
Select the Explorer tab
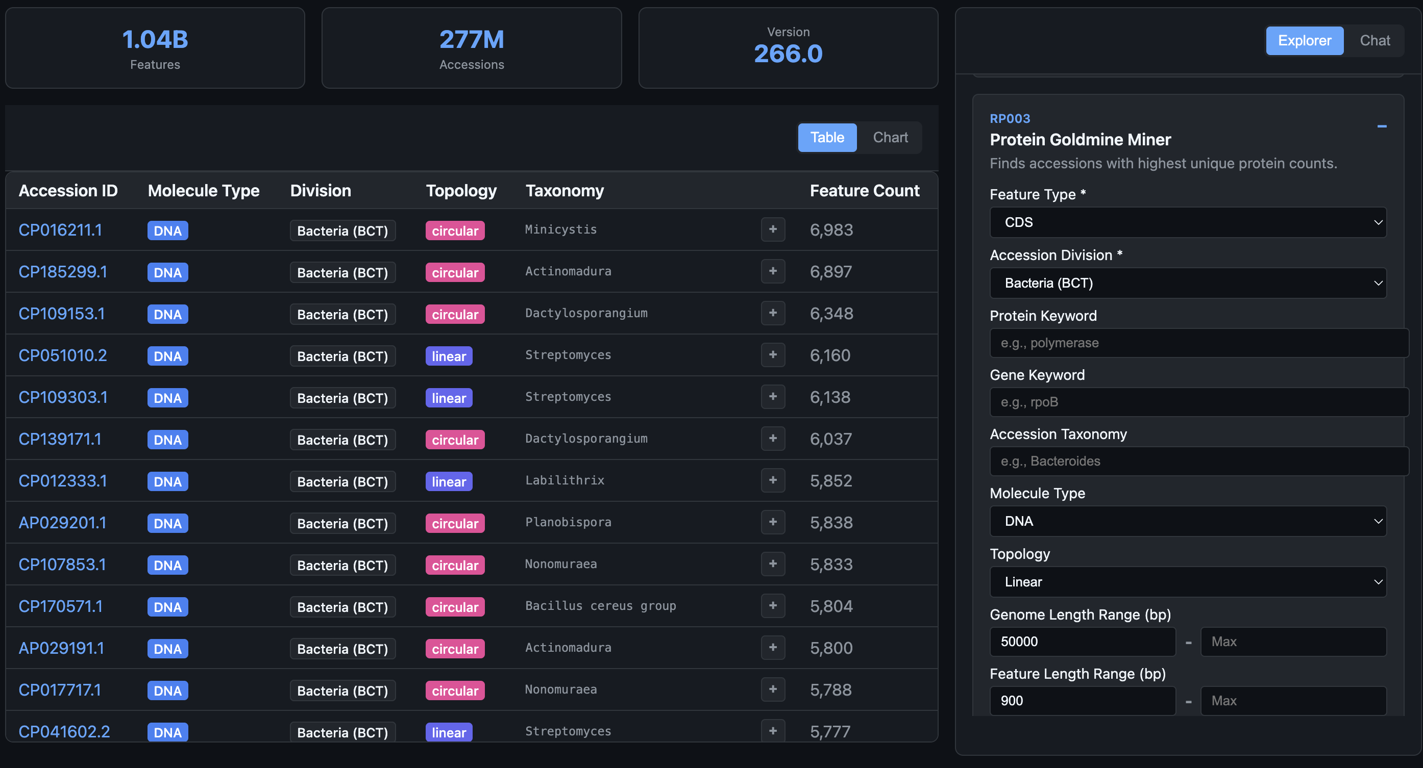1304,41
